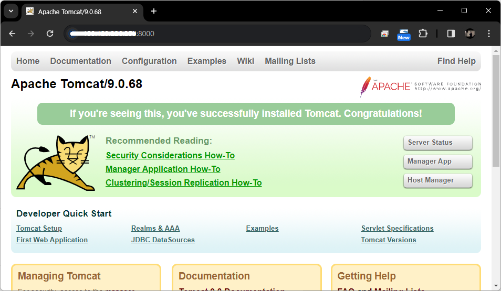Open Wiki in the navigation bar
The image size is (501, 291).
coord(245,61)
